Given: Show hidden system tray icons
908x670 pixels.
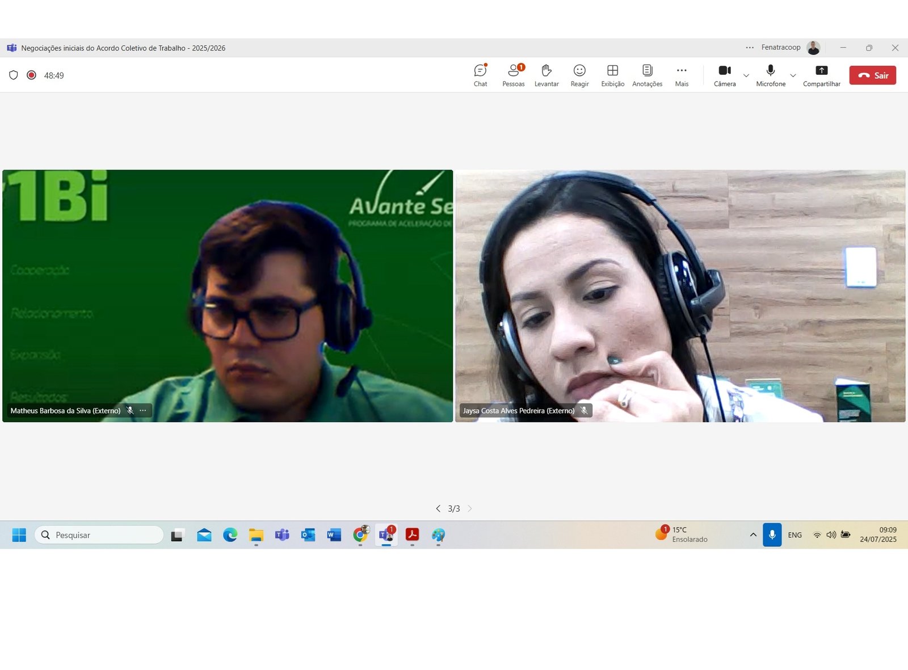Looking at the screenshot, I should 753,534.
